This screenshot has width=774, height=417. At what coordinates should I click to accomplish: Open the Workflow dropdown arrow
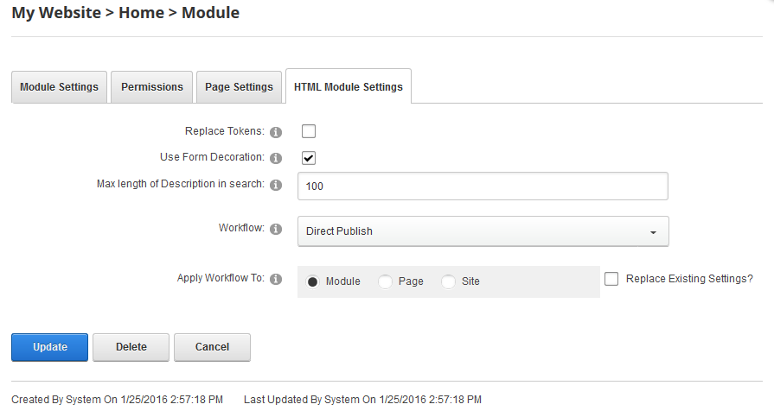coord(653,232)
